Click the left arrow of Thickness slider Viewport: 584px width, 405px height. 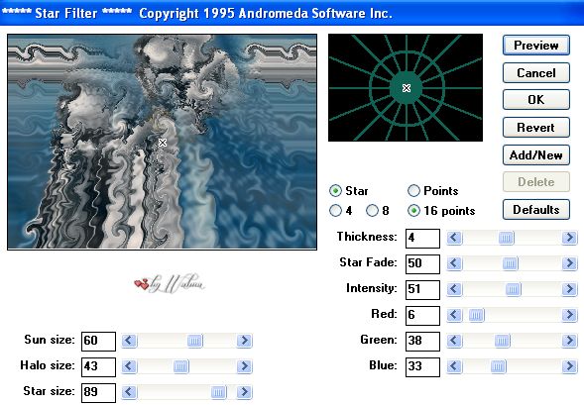[x=454, y=238]
